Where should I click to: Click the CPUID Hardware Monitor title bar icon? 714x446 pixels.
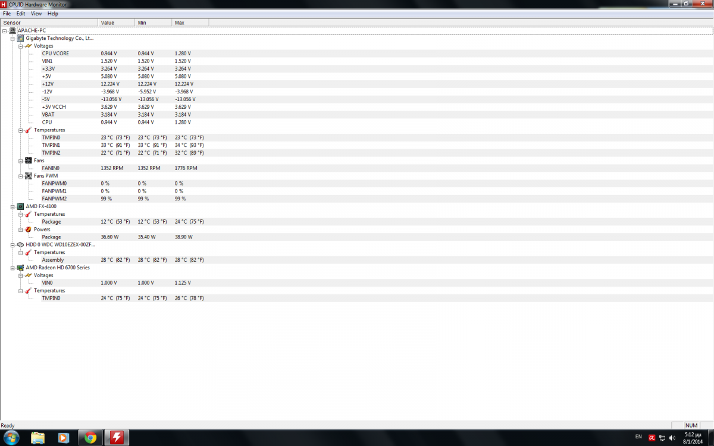point(4,4)
